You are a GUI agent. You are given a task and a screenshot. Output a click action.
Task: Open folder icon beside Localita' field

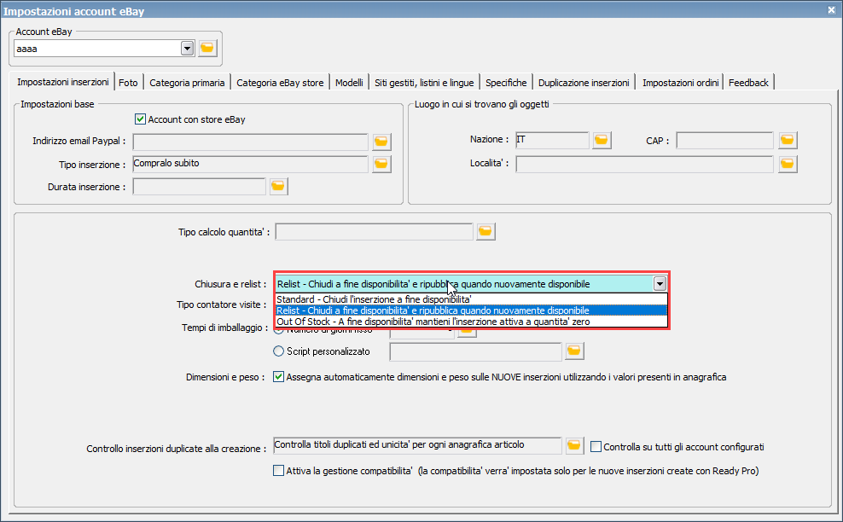click(x=788, y=164)
